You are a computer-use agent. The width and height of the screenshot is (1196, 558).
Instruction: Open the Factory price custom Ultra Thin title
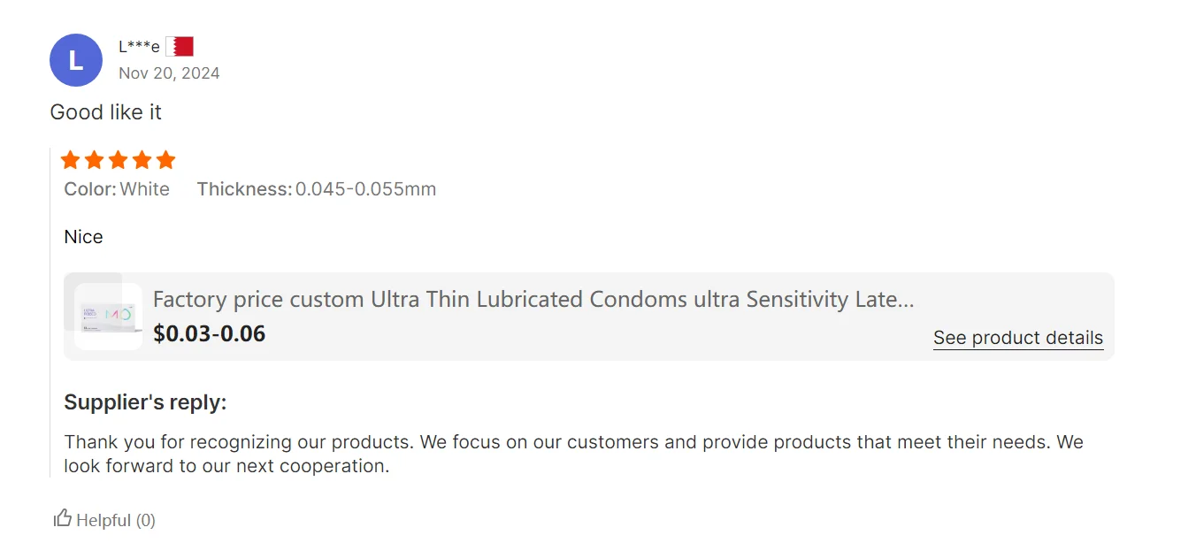coord(533,300)
